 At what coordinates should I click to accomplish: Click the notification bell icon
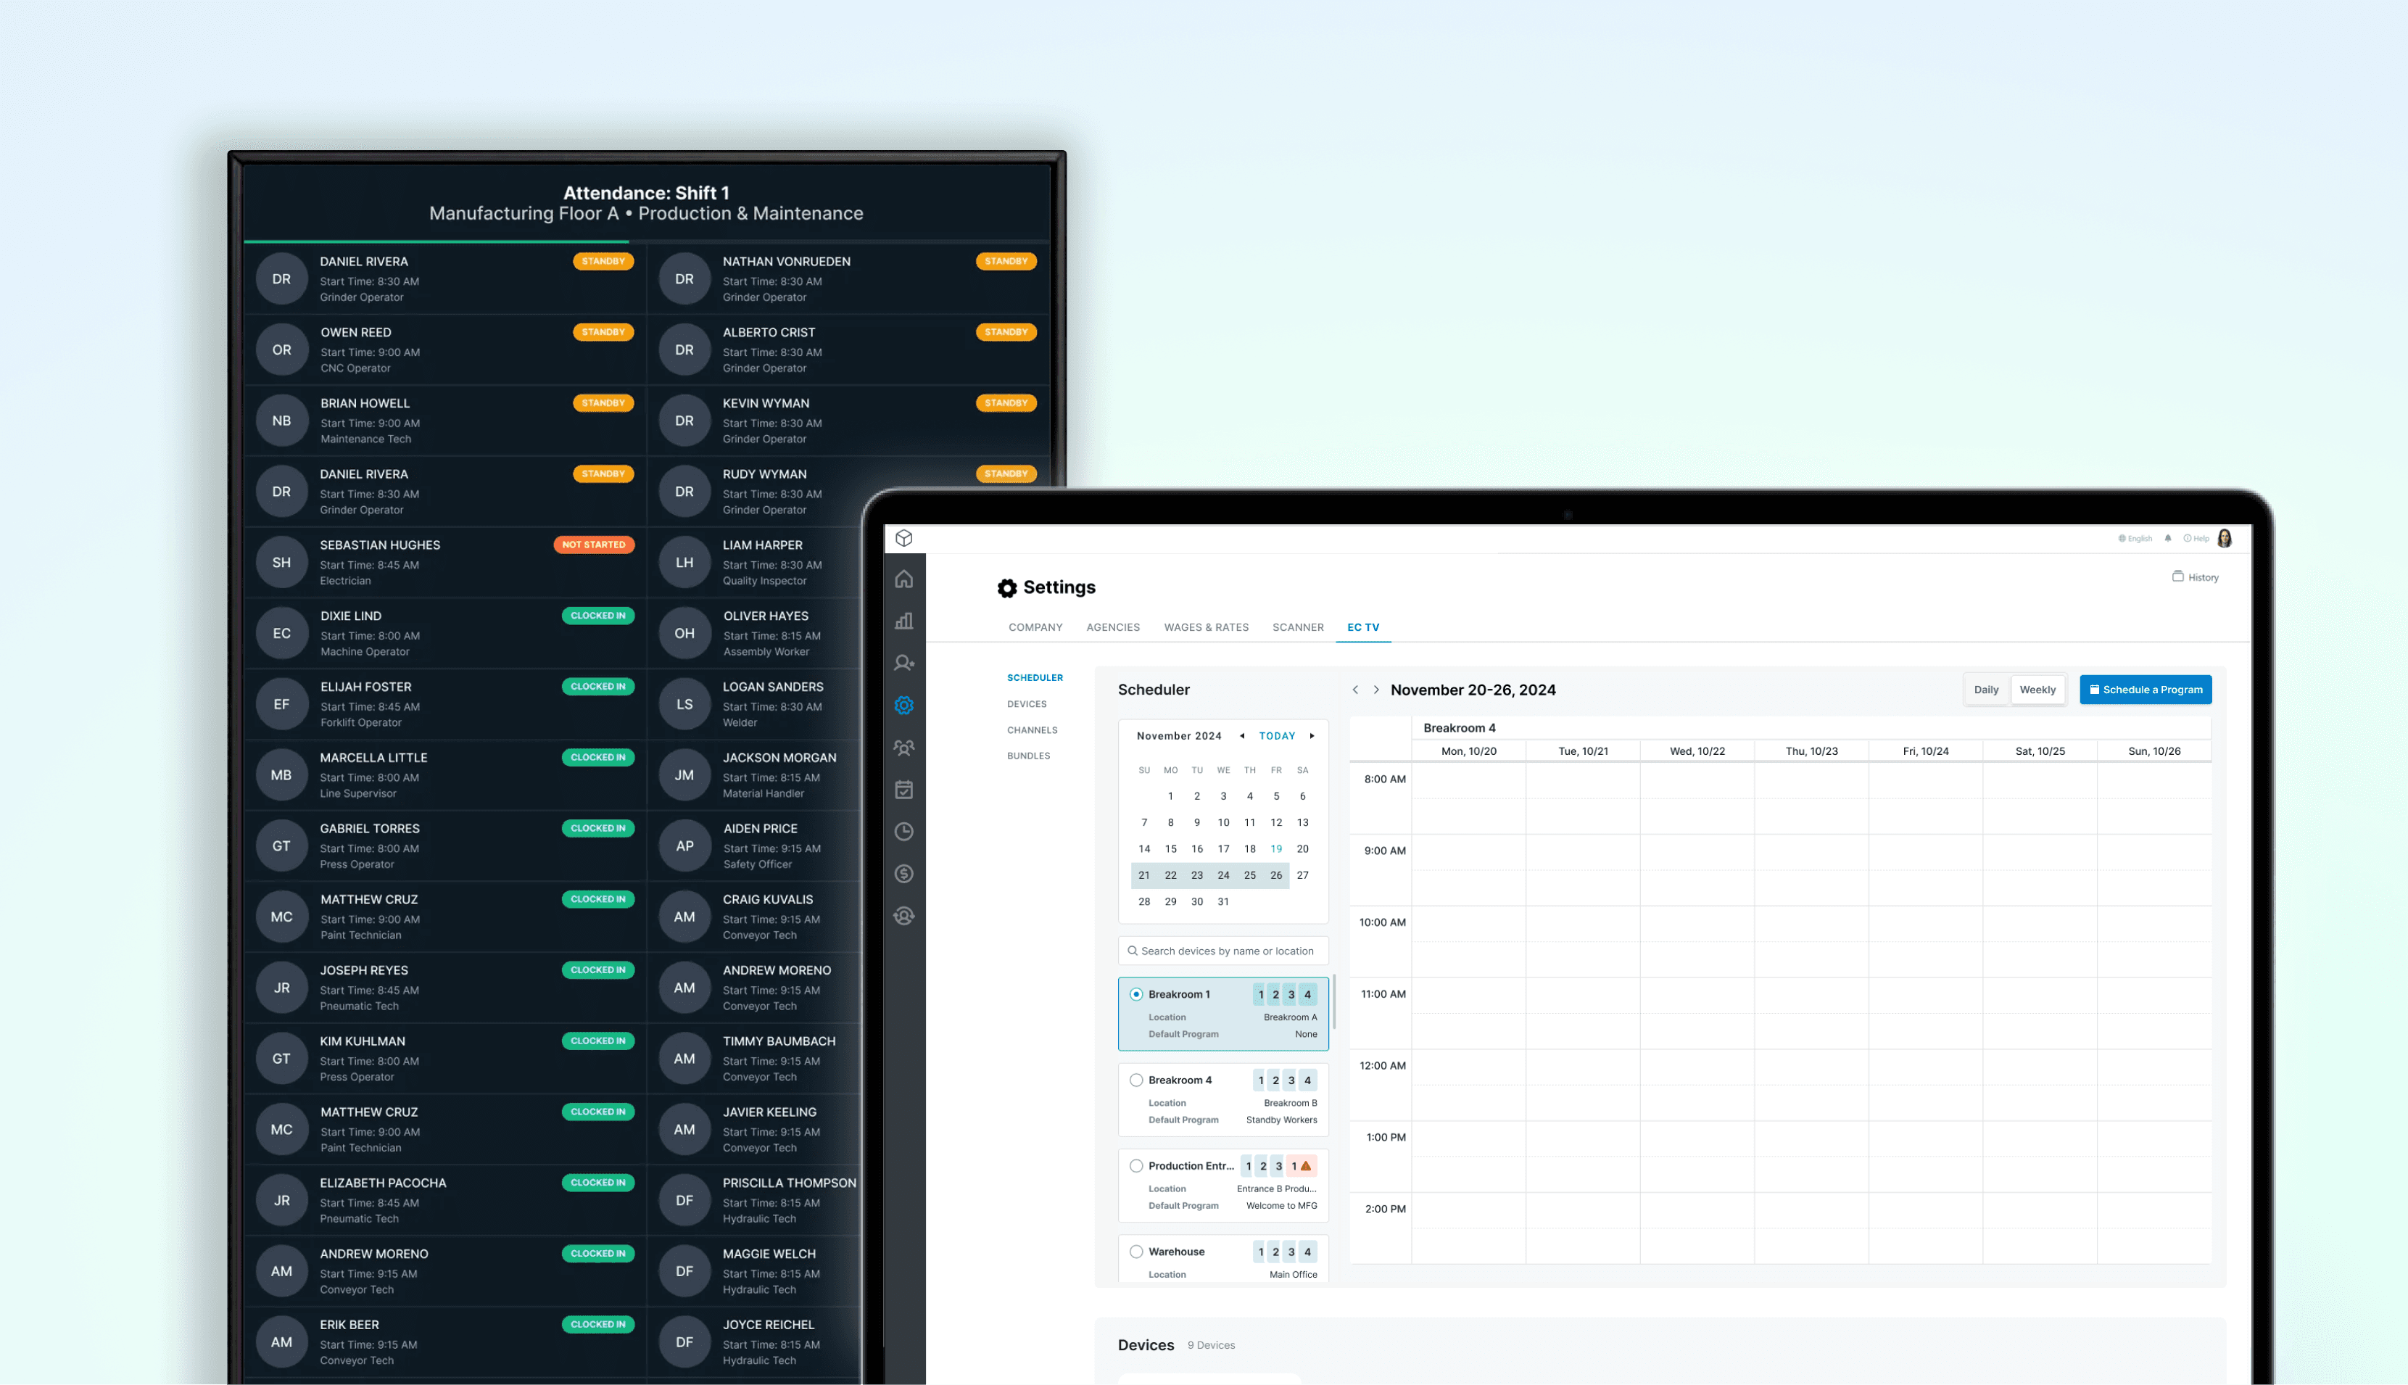point(2167,538)
